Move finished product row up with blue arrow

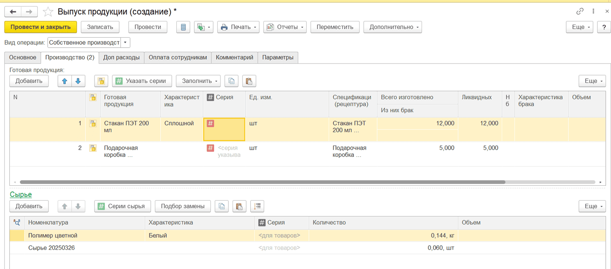click(65, 81)
